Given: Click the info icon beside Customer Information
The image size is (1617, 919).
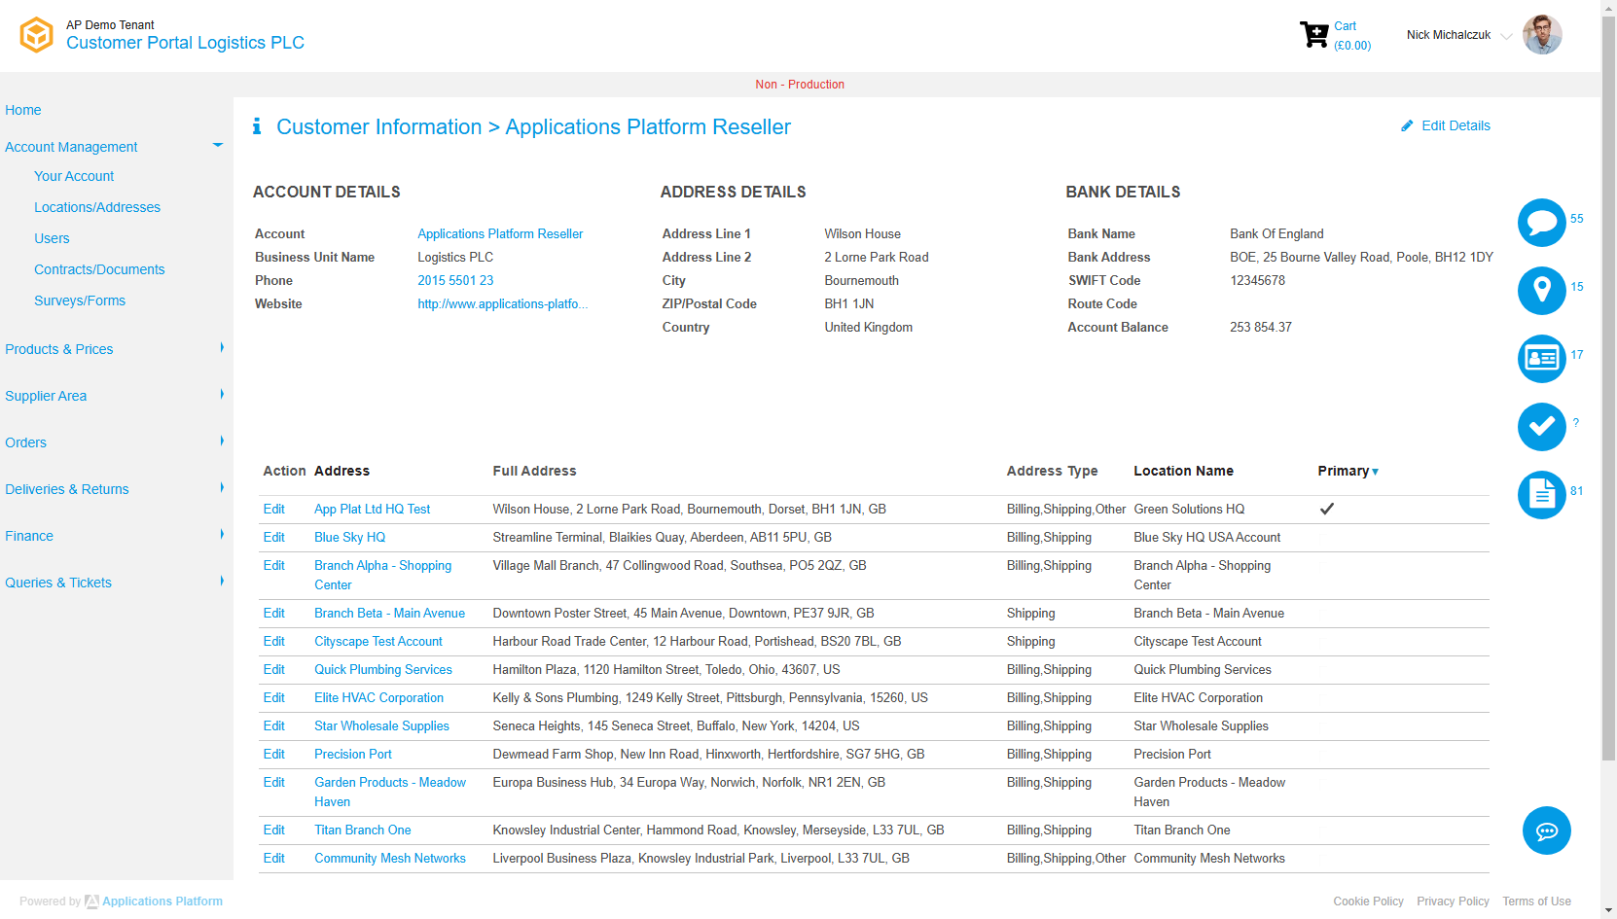Looking at the screenshot, I should (x=257, y=126).
